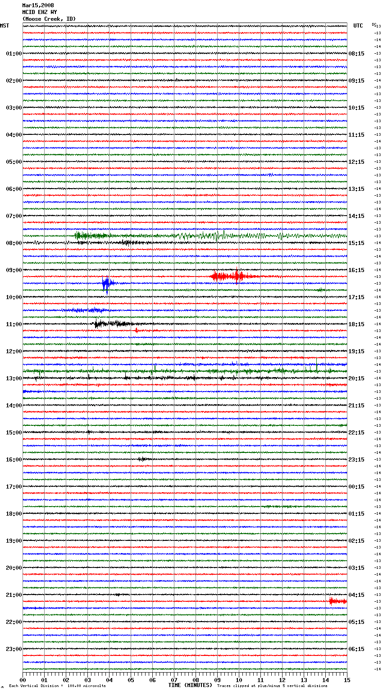Click the 23:00 MST time label
The width and height of the screenshot is (383, 692).
click(x=14, y=649)
